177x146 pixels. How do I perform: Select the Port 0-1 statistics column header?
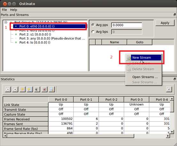(x=86, y=99)
